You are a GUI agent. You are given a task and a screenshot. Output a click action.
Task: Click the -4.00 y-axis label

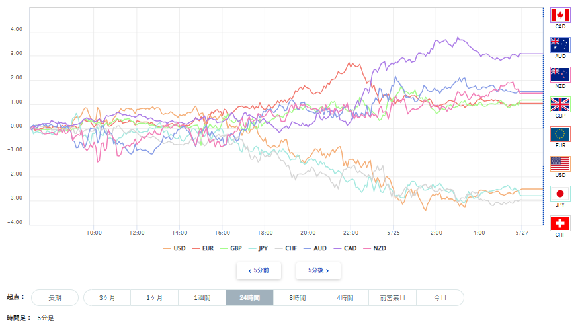[15, 223]
